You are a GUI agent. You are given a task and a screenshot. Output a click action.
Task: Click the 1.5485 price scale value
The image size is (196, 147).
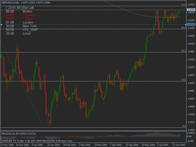pyautogui.click(x=191, y=52)
